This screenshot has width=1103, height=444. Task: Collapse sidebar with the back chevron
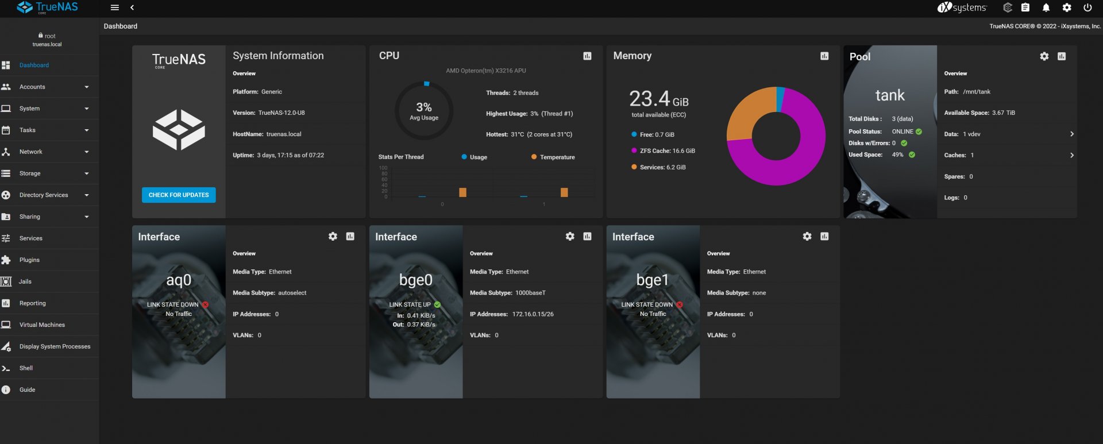click(132, 7)
